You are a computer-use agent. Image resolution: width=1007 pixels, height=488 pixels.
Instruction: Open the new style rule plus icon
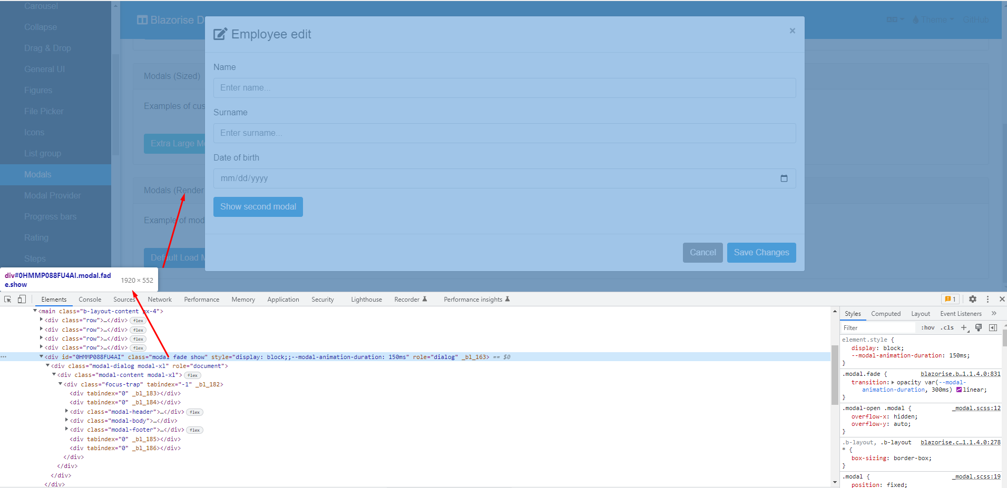(x=964, y=327)
